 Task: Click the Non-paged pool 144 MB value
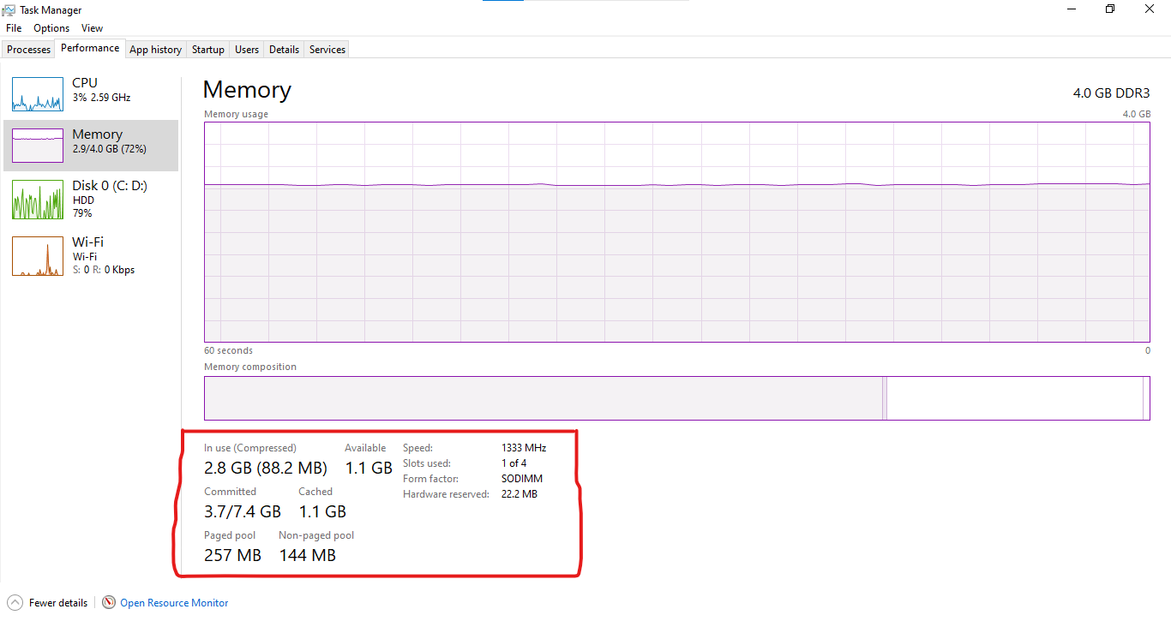click(x=307, y=556)
